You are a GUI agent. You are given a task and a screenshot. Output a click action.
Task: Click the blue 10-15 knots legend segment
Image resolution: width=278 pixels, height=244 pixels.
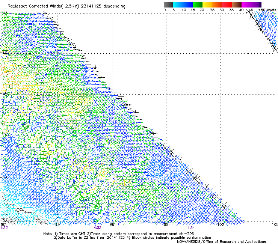(x=188, y=5)
